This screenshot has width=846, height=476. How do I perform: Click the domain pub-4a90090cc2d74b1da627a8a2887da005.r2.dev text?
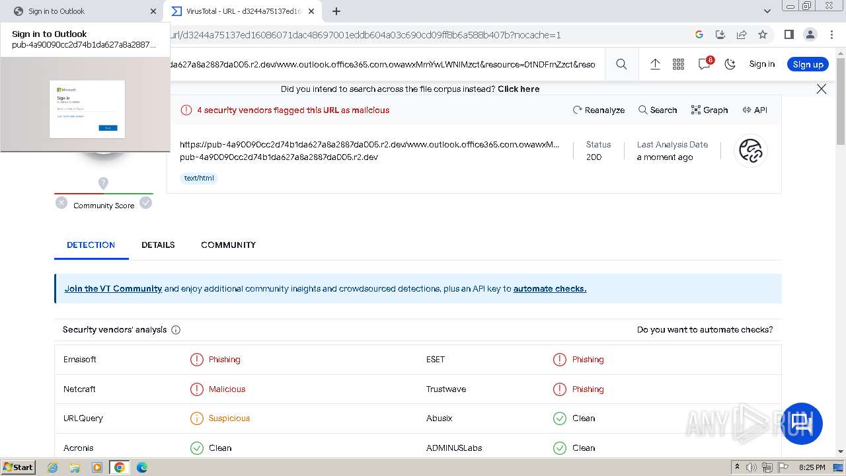coord(279,157)
